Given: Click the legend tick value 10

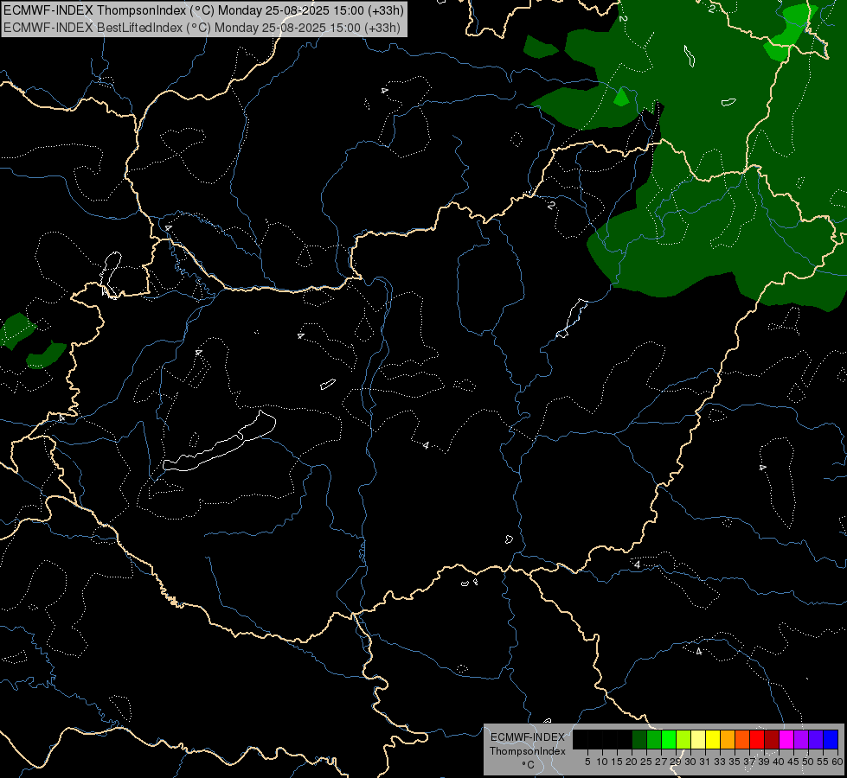Looking at the screenshot, I should [602, 762].
